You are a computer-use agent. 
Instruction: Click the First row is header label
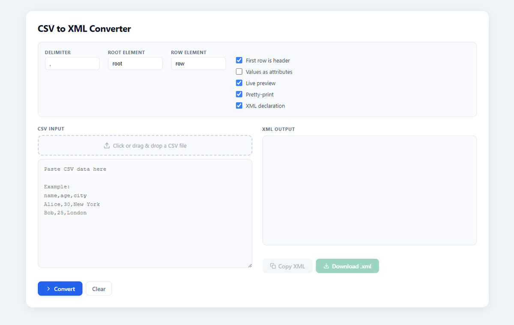point(268,61)
